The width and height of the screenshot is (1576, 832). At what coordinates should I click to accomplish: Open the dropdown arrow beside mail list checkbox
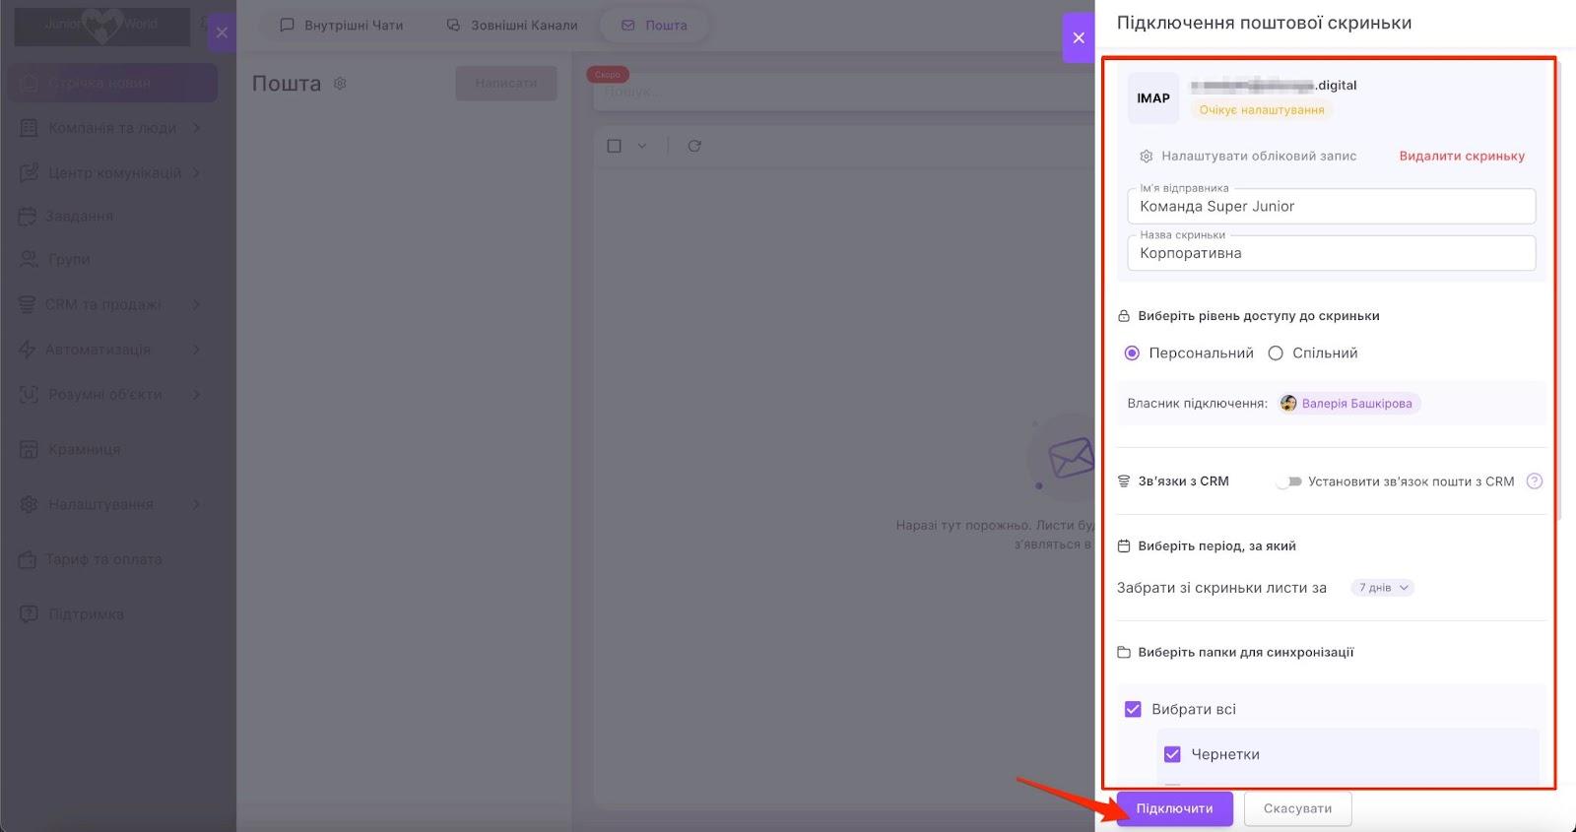(642, 146)
